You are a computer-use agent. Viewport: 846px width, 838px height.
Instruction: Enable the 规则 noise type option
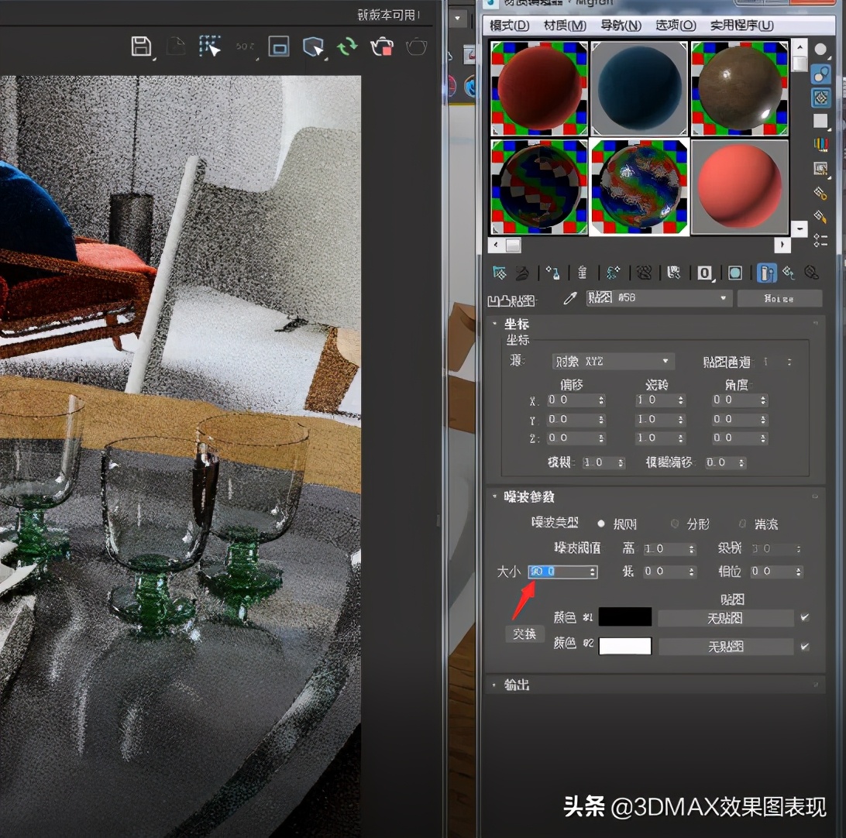pos(601,524)
